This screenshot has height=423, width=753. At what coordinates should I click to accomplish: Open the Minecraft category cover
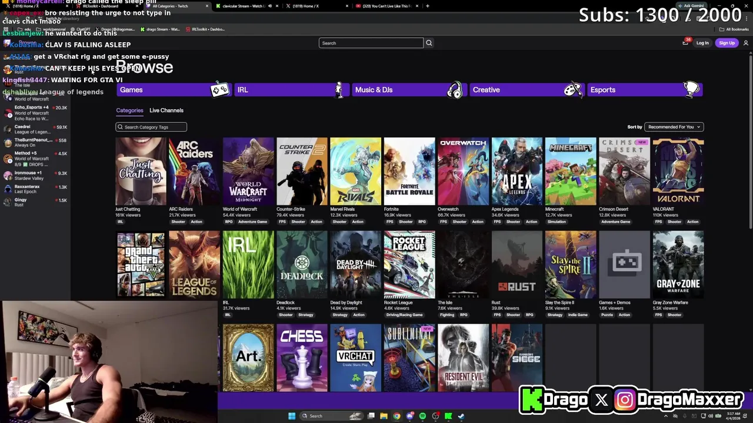pyautogui.click(x=571, y=171)
